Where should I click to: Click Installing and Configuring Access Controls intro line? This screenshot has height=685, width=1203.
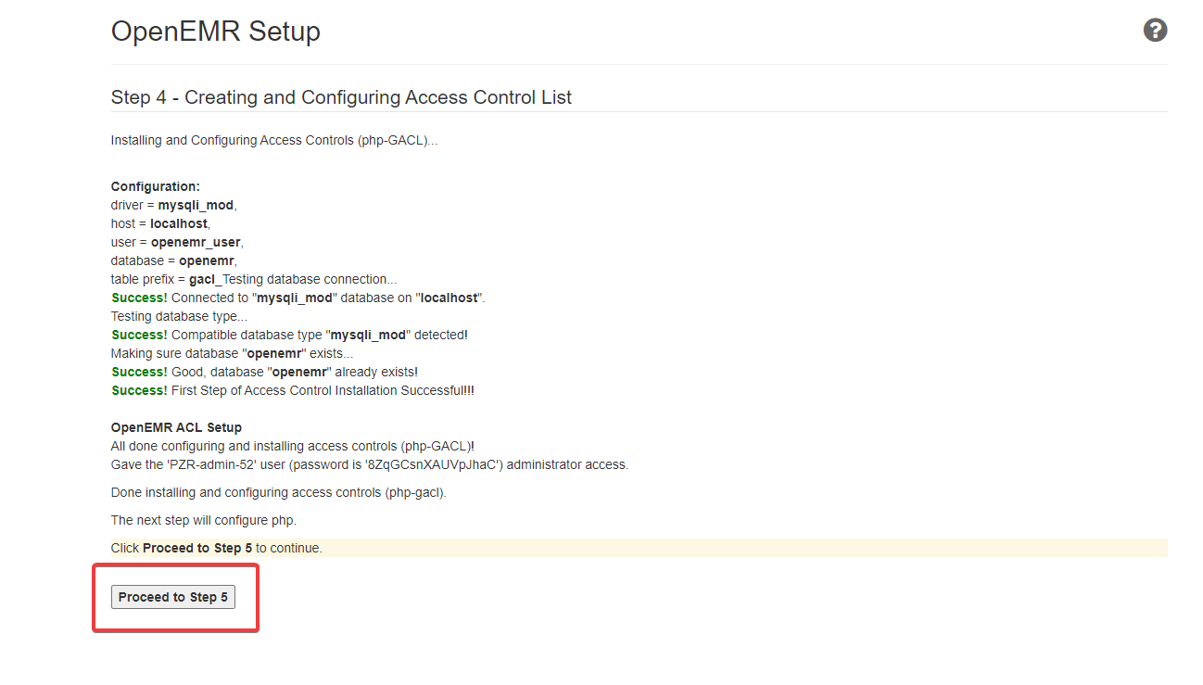coord(274,140)
